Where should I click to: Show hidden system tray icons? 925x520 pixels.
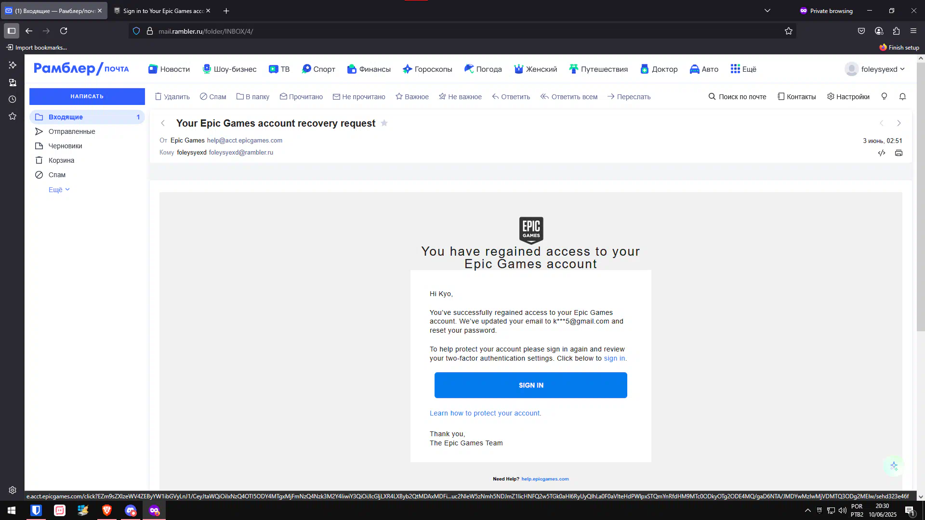pos(808,510)
